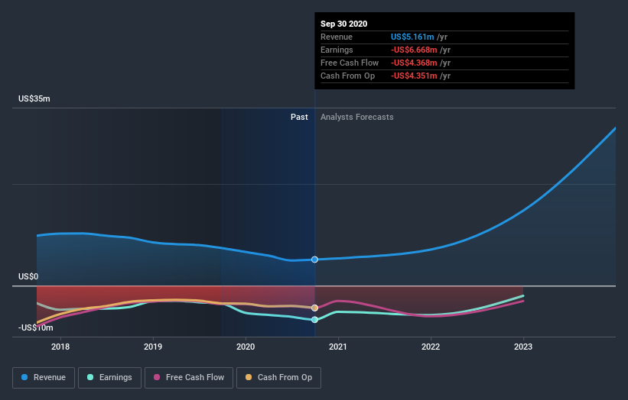The width and height of the screenshot is (628, 400).
Task: Click the -US$4.351m cash from op value
Action: click(414, 76)
